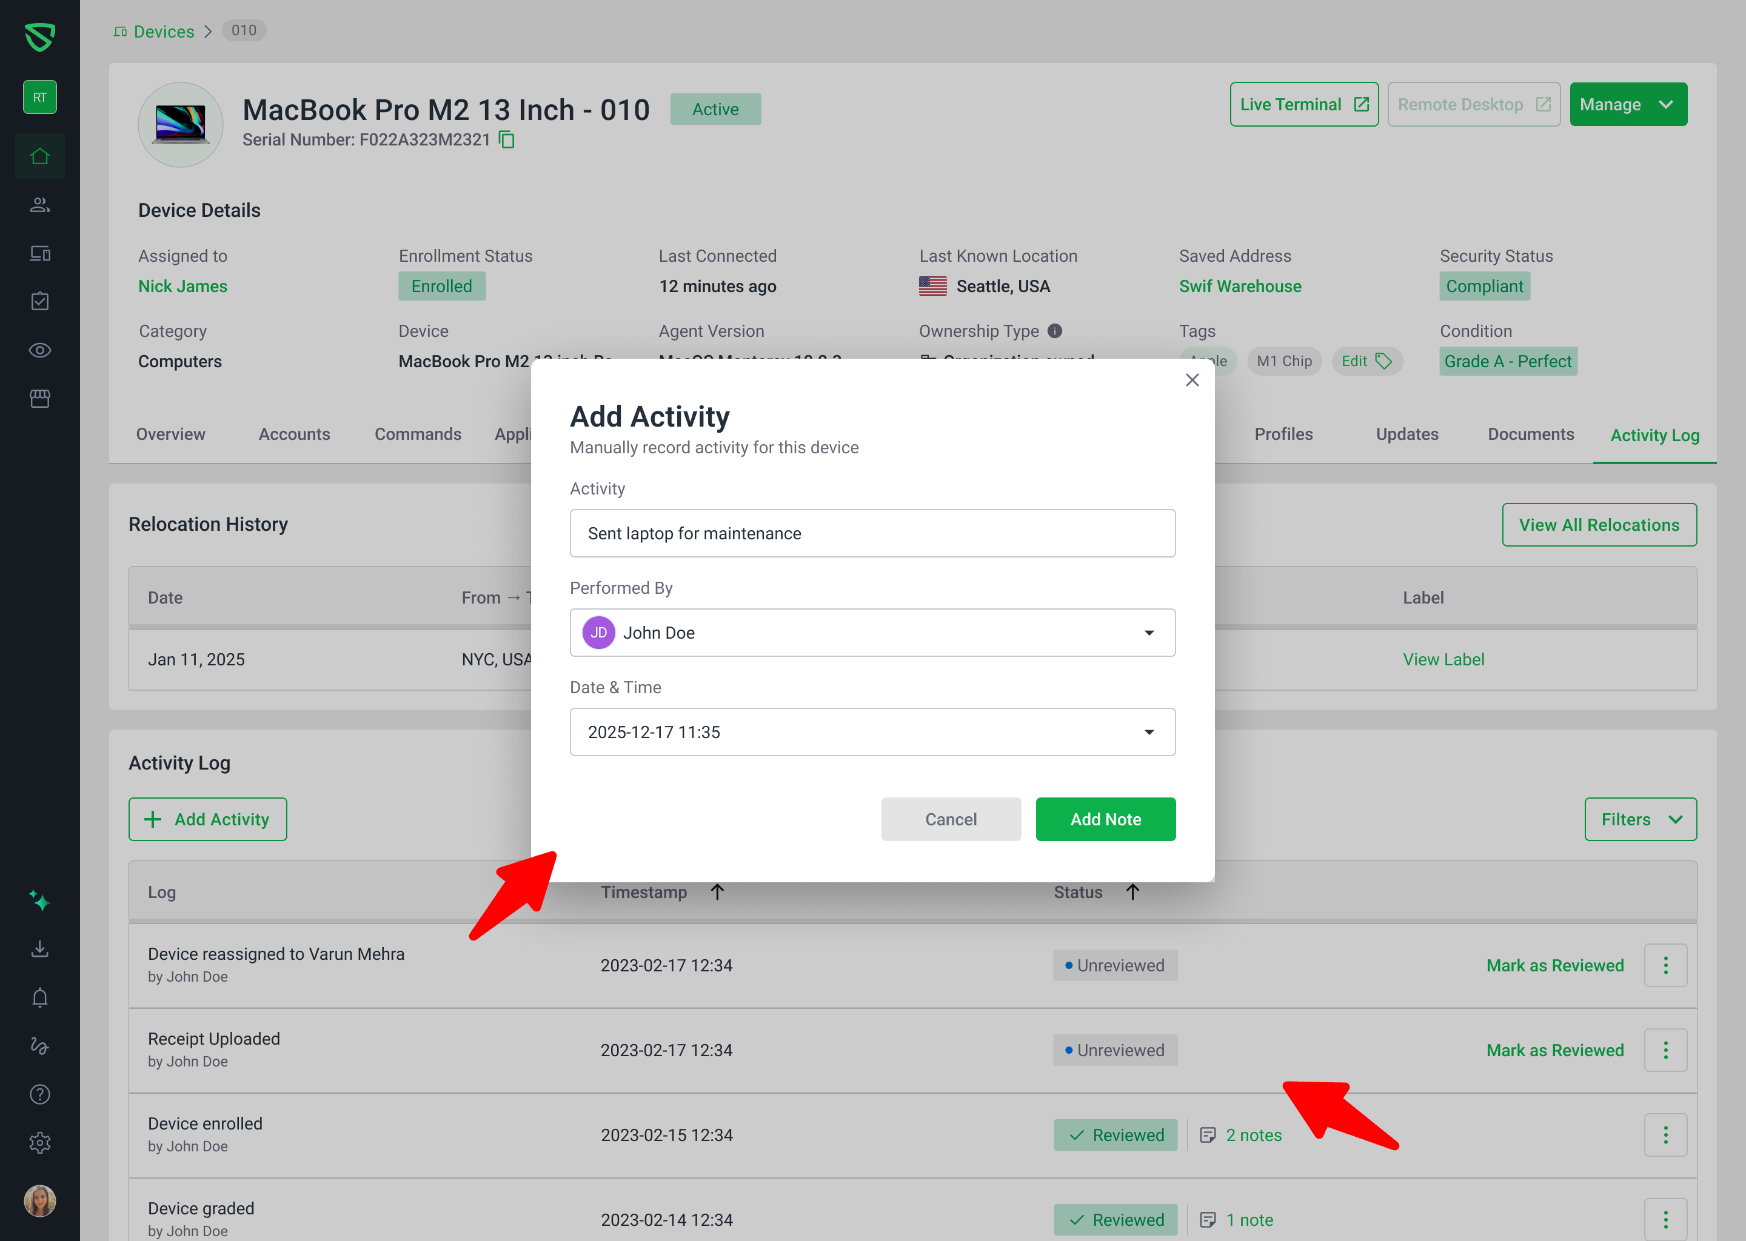Screen dimensions: 1746x1241
Task: Open the home icon in sidebar
Action: tap(40, 157)
